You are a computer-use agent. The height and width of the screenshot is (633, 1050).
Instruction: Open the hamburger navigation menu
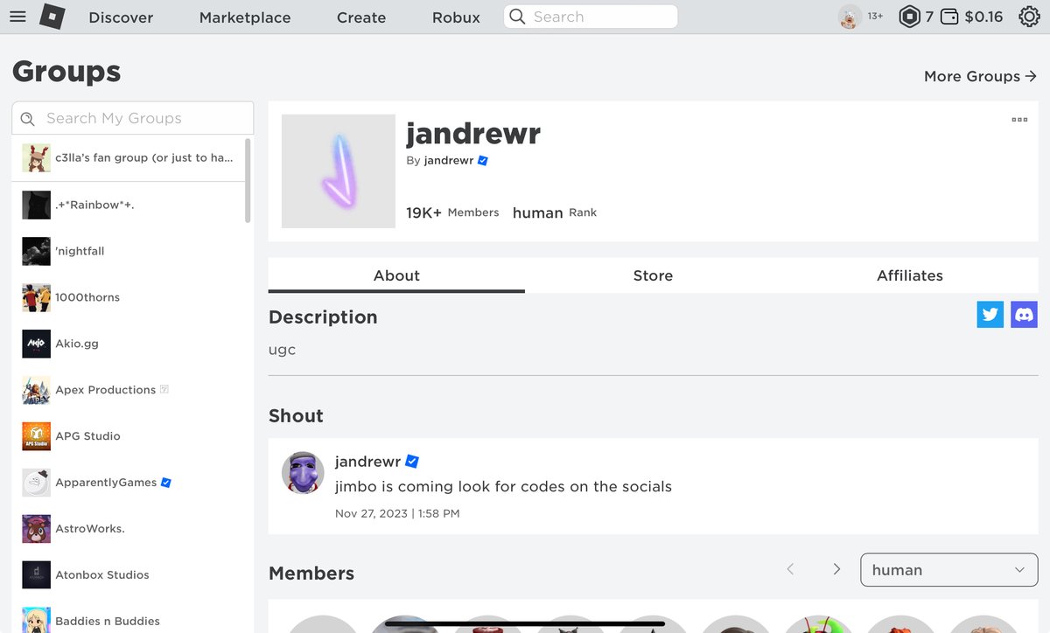point(17,17)
